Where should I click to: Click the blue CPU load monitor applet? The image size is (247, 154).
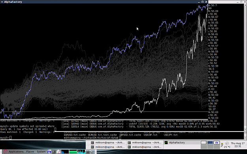(x=65, y=152)
